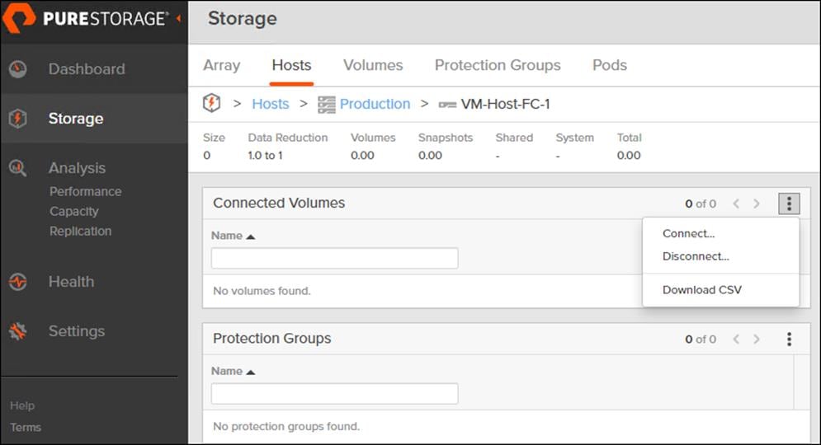Collapse sidebar using the orange arrow
The width and height of the screenshot is (821, 445).
[178, 18]
